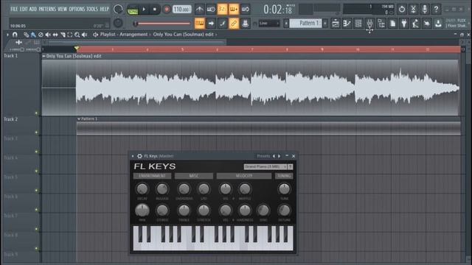
Task: Open the audio clip menu on Track 1
Action: [44, 56]
